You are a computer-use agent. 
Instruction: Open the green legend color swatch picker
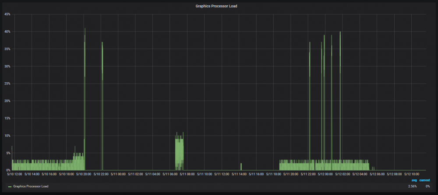(x=10, y=186)
